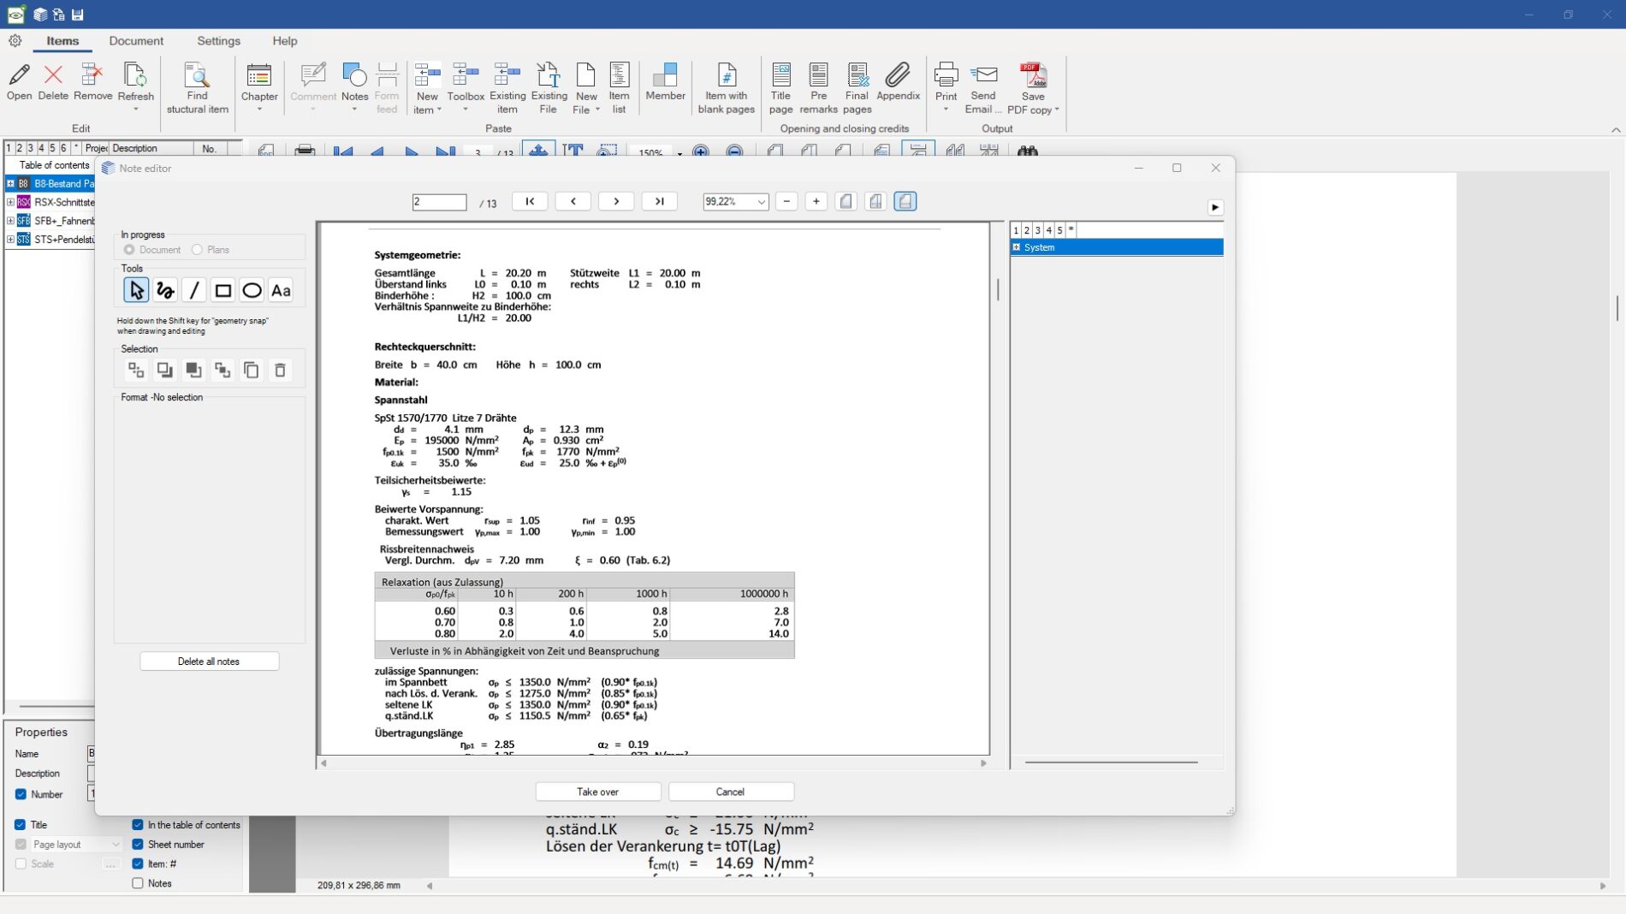Toggle the Number checkbox in Properties
Image resolution: width=1626 pixels, height=914 pixels.
tap(21, 795)
